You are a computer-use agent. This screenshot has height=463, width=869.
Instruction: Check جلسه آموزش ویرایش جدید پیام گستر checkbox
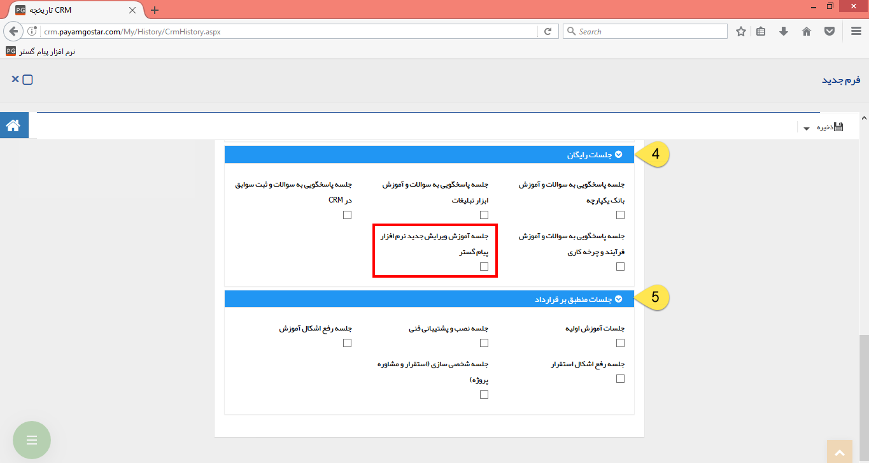pyautogui.click(x=484, y=267)
